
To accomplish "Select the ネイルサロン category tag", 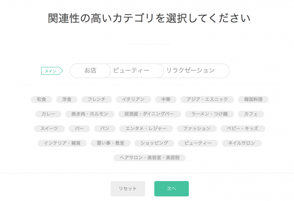I will 241,143.
